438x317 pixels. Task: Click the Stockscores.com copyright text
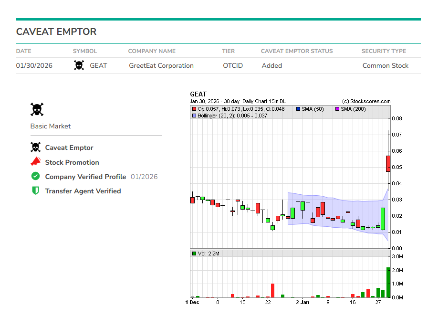pyautogui.click(x=366, y=101)
